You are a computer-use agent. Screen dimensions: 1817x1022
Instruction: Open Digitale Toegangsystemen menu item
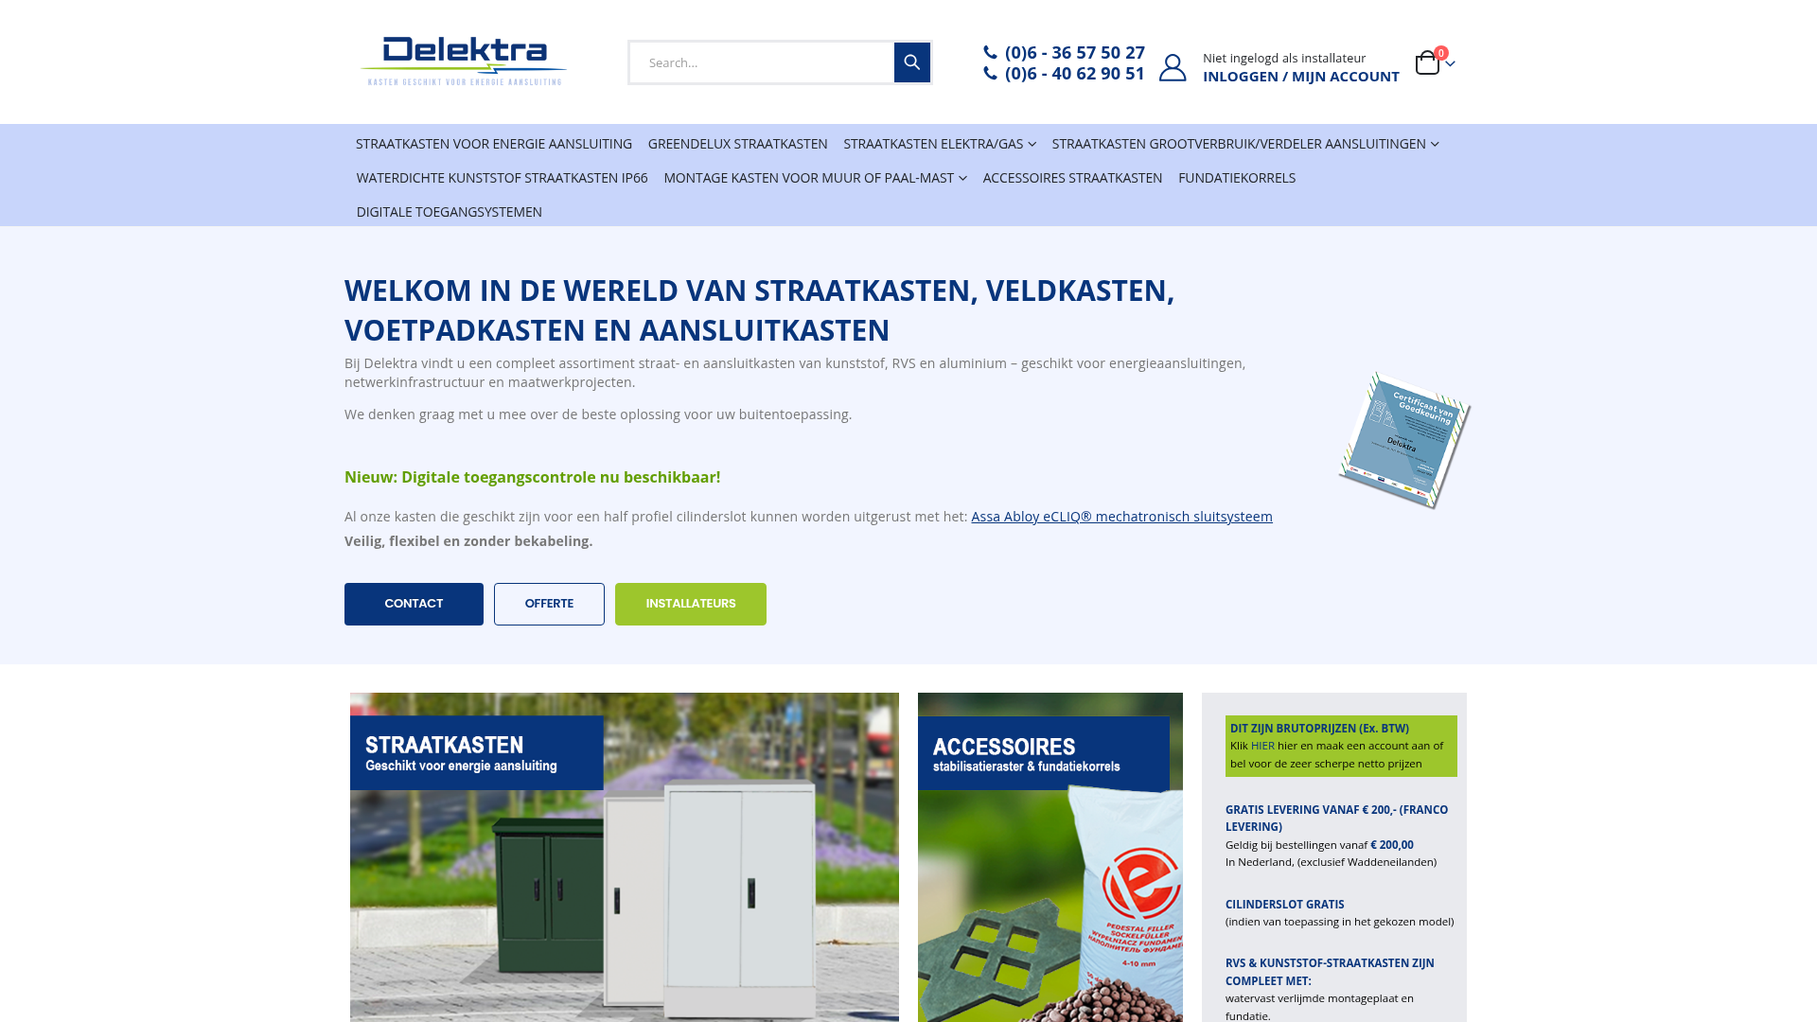tap(450, 212)
